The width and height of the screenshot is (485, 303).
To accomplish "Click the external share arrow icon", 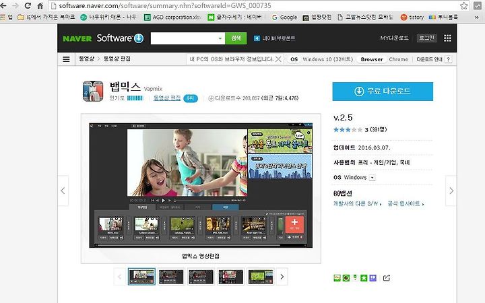I will 387,278.
